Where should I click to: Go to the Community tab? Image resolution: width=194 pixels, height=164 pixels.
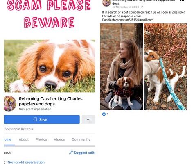coord(81,139)
